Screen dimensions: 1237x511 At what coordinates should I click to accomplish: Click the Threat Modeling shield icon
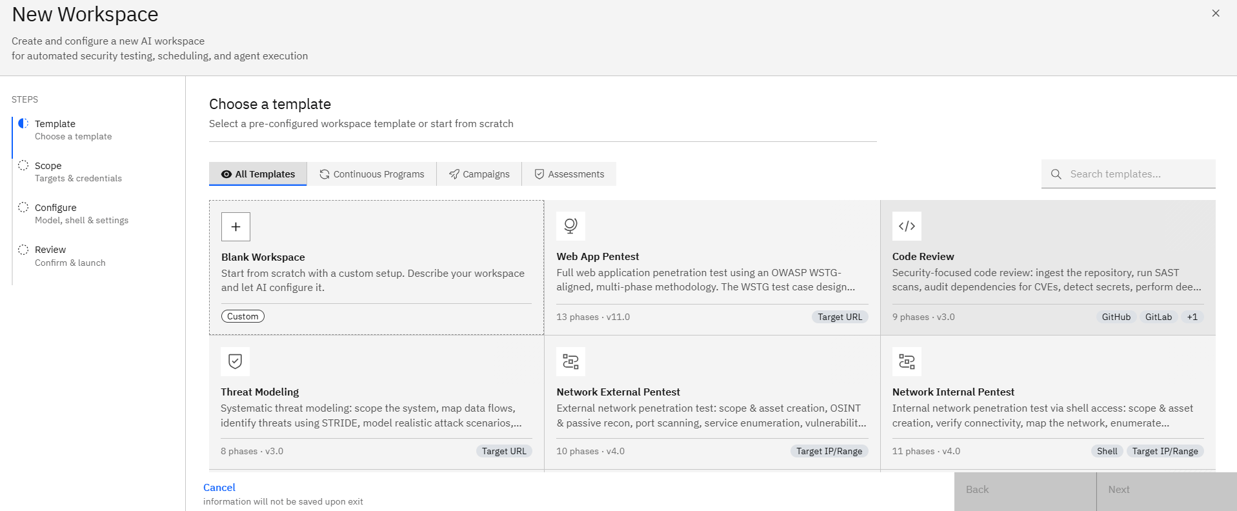(x=235, y=361)
